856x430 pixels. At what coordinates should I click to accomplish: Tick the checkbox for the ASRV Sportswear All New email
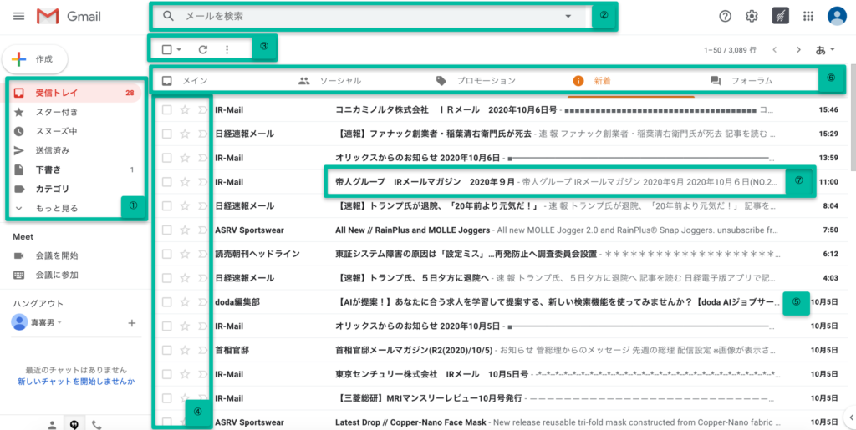(x=167, y=230)
